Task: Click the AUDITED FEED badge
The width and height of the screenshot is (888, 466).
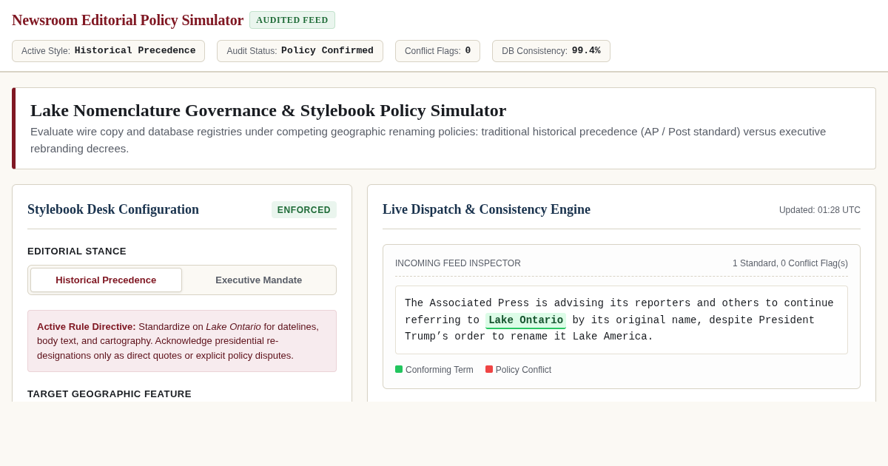Action: click(x=292, y=20)
